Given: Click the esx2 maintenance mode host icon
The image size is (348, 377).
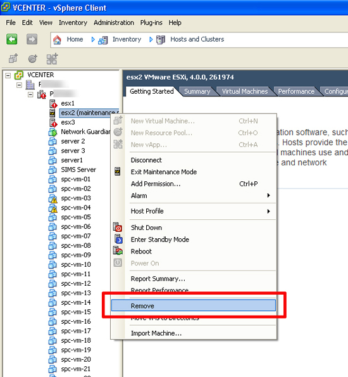Looking at the screenshot, I should [53, 113].
